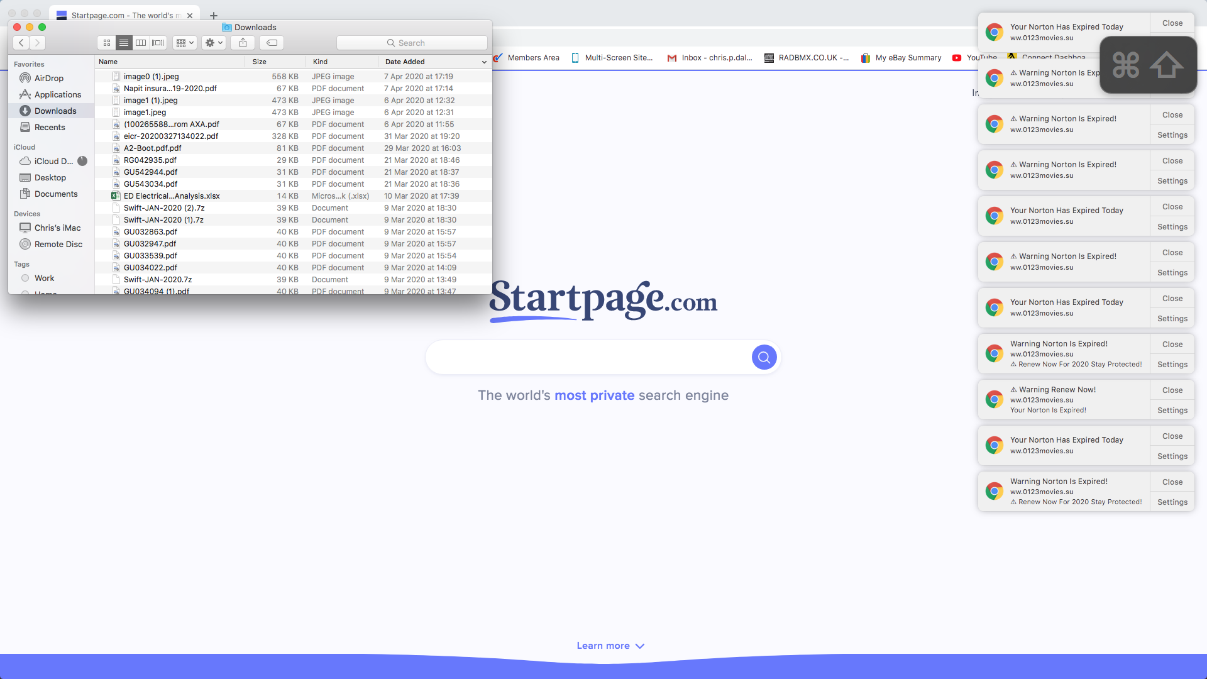1207x679 pixels.
Task: Open the Members Area bookmark
Action: (526, 58)
